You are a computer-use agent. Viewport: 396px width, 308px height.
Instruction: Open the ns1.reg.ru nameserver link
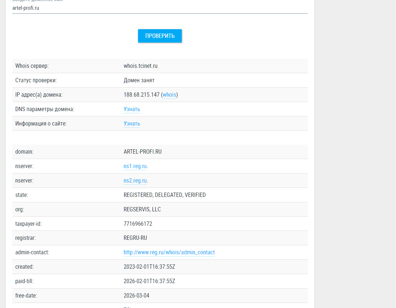135,166
